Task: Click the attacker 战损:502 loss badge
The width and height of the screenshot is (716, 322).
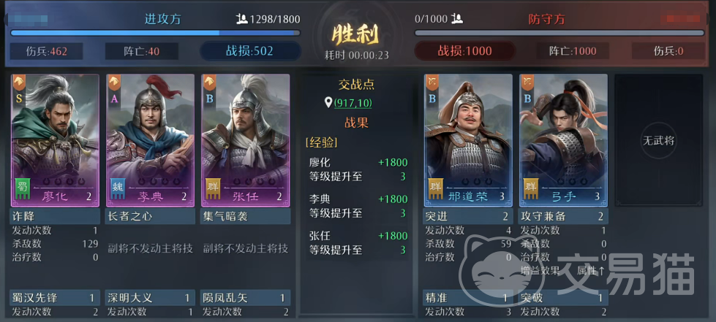Action: point(250,50)
